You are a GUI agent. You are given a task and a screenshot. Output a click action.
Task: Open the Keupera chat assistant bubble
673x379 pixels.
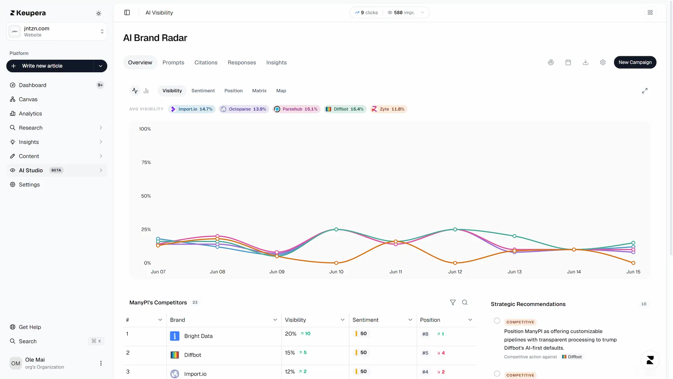coord(650,360)
